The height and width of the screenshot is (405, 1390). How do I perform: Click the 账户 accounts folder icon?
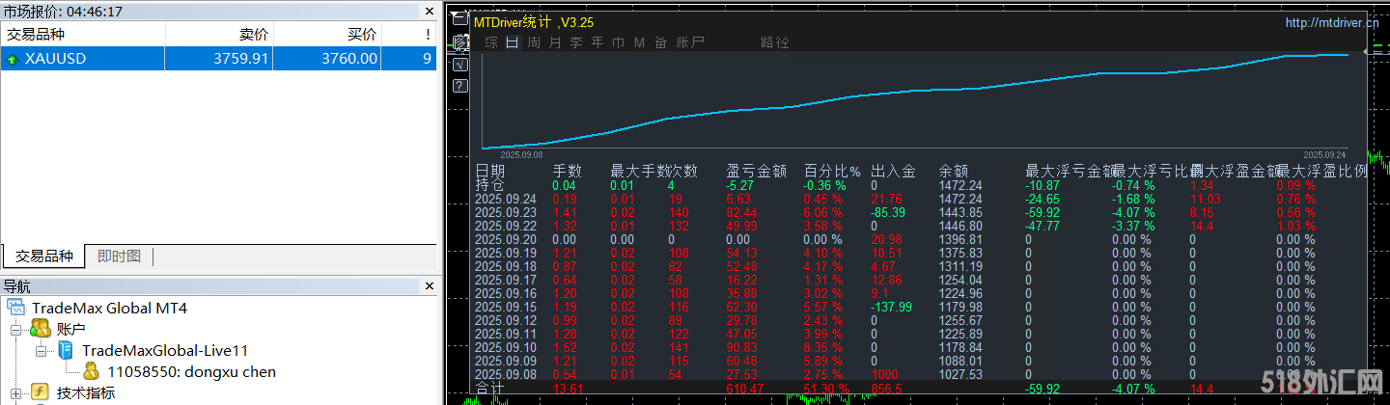coord(41,329)
